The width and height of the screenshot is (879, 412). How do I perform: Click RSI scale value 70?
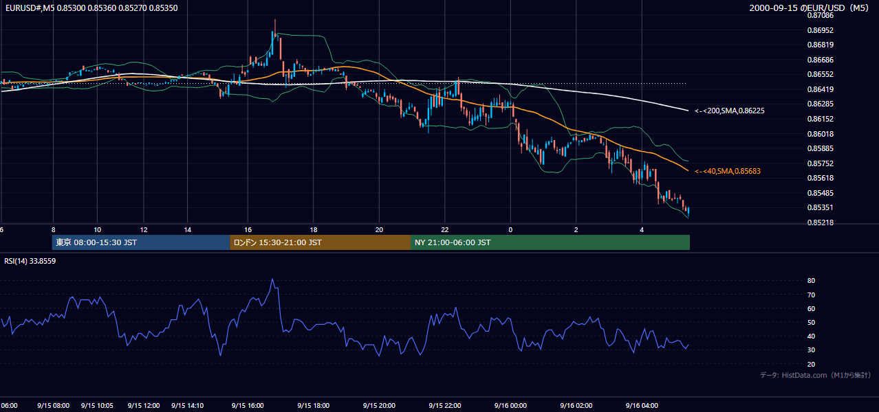point(811,295)
